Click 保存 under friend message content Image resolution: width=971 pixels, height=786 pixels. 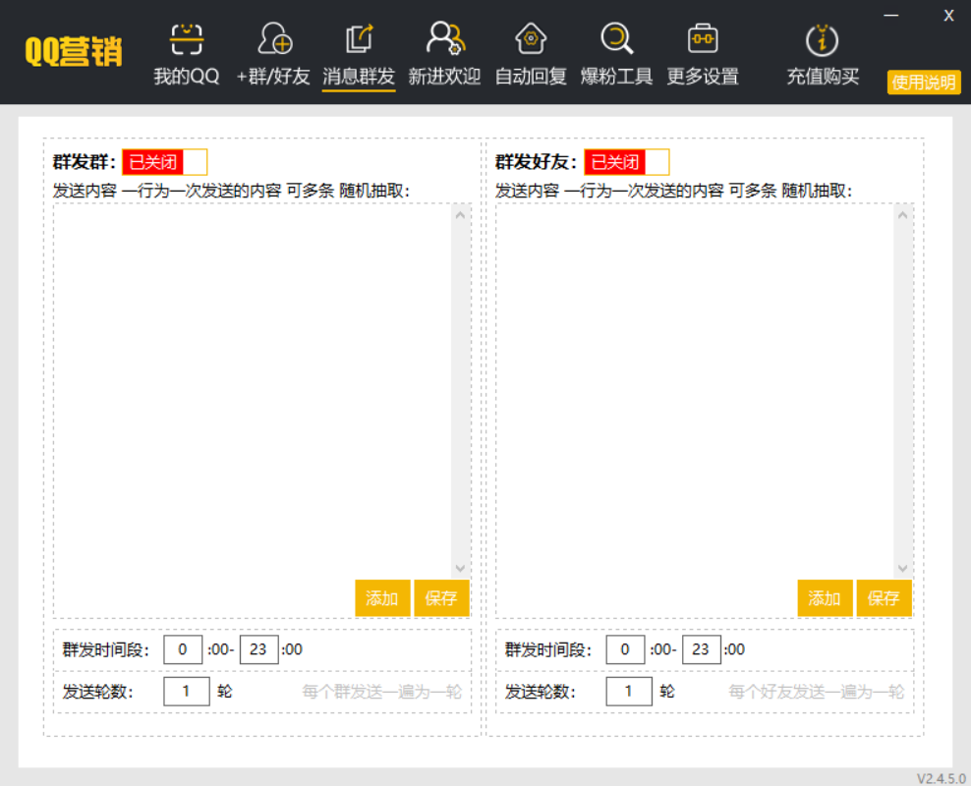pos(884,598)
